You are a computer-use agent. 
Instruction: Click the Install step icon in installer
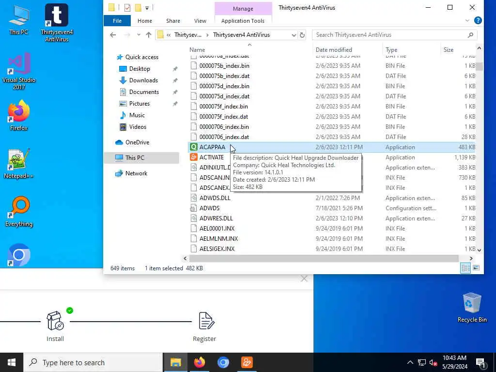pos(55,321)
